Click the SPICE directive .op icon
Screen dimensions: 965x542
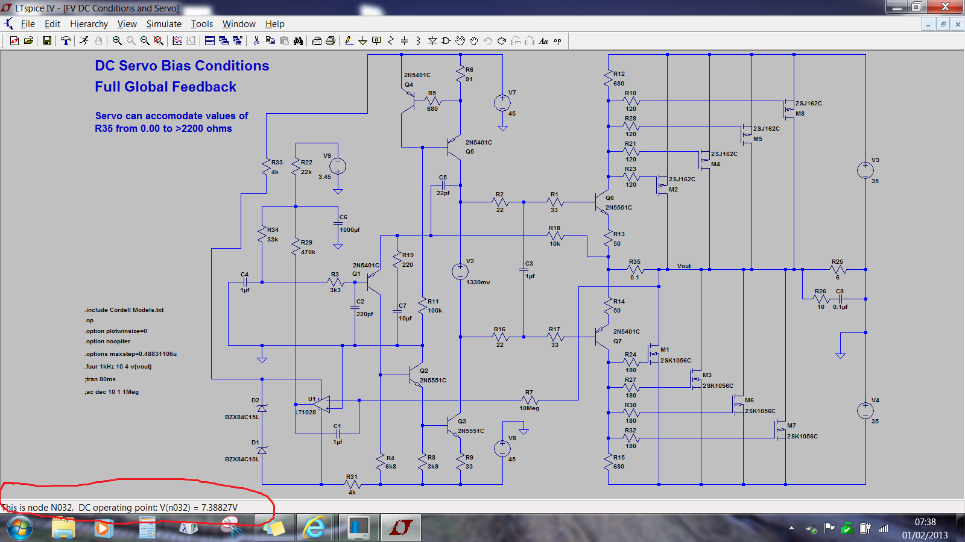tap(557, 41)
